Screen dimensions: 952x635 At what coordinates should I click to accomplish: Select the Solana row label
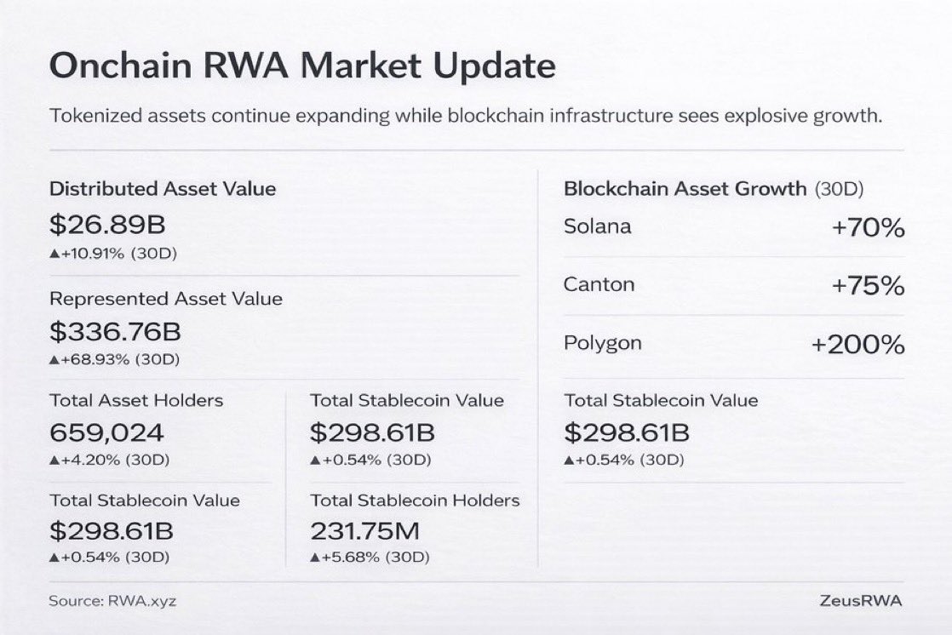(x=598, y=226)
